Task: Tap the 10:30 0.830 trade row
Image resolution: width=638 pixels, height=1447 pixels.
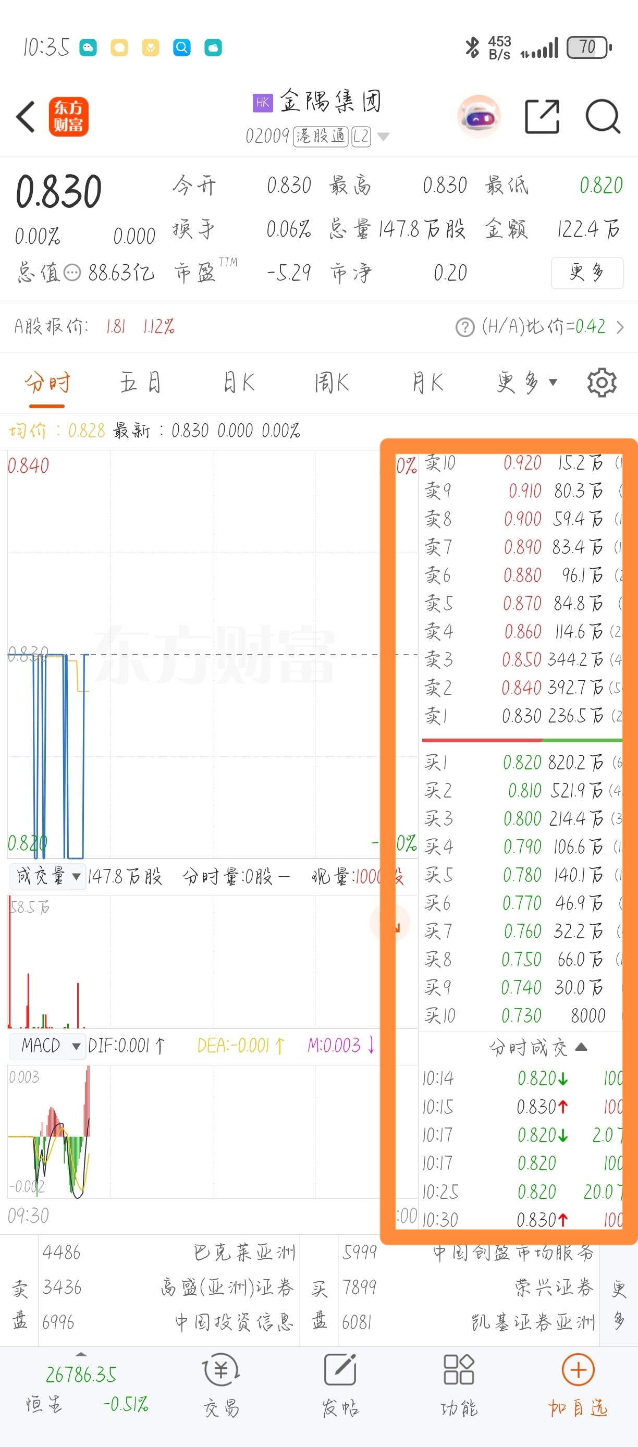Action: pos(522,1220)
